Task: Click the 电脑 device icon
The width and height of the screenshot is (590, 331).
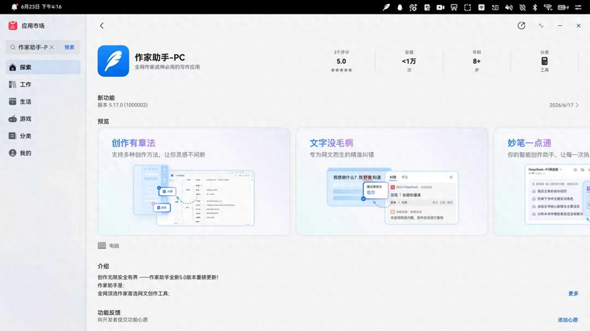Action: [x=102, y=245]
